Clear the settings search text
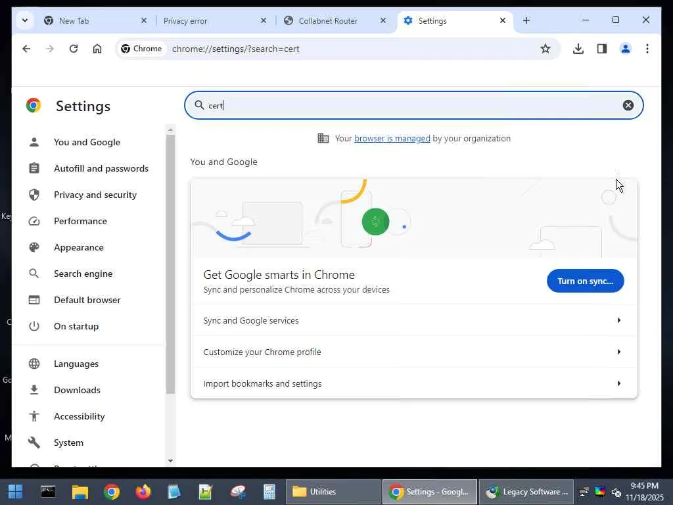Image resolution: width=673 pixels, height=505 pixels. coord(628,105)
